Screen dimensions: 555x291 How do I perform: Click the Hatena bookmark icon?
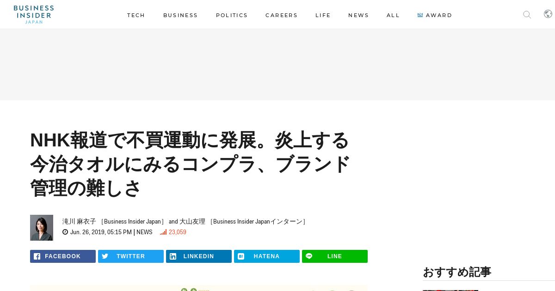tap(241, 256)
